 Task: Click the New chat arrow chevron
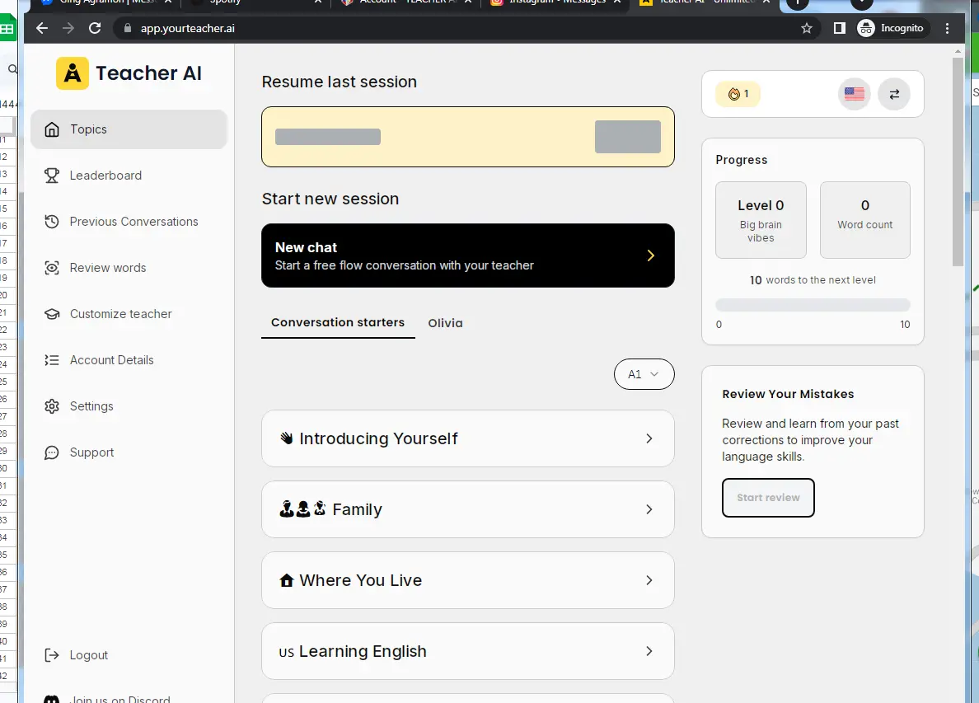point(650,255)
